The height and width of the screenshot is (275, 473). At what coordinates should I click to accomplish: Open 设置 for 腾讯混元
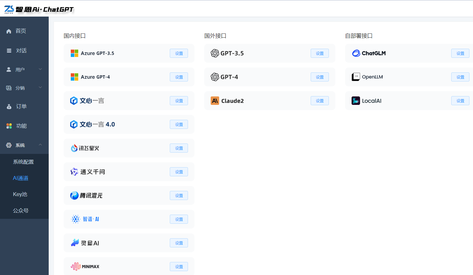[x=179, y=195]
